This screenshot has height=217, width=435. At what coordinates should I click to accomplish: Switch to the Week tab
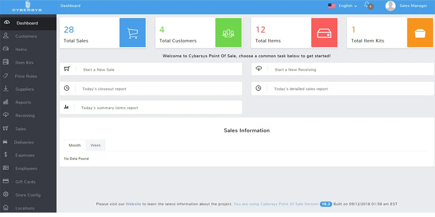click(96, 145)
